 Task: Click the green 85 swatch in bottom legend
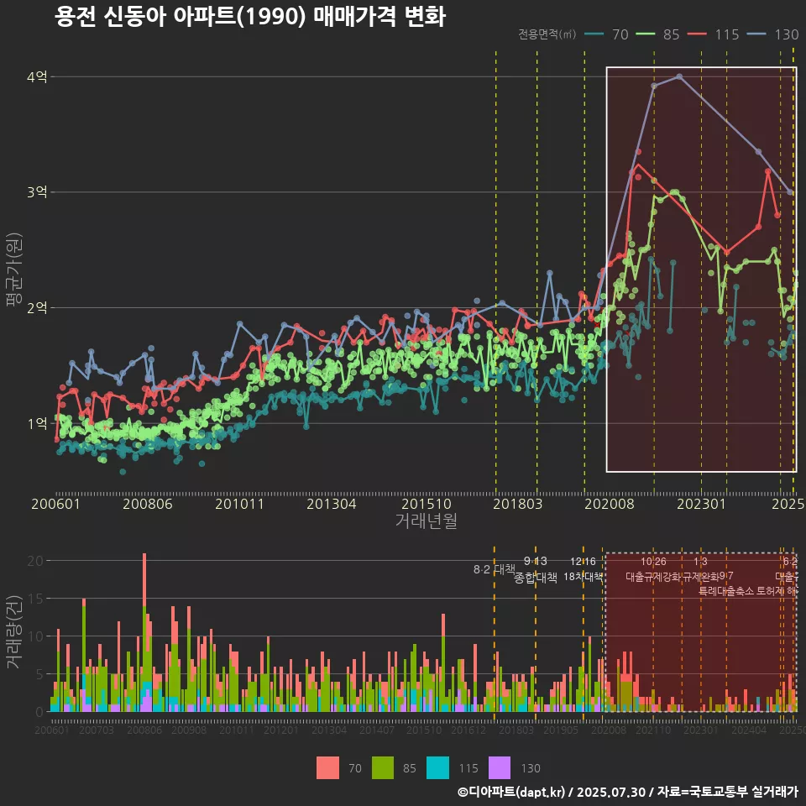383,768
